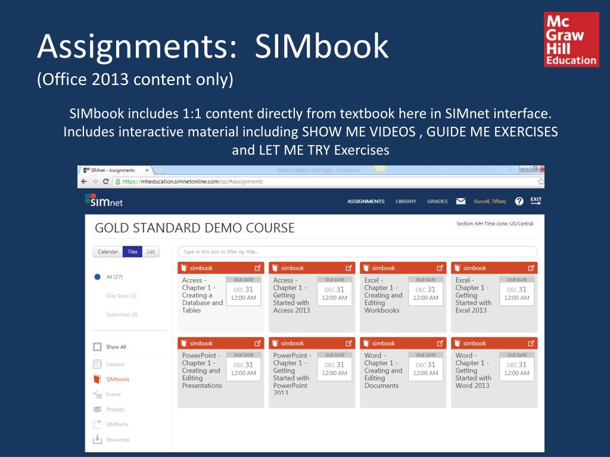Open the GRADES menu item
This screenshot has width=610, height=457.
click(437, 201)
